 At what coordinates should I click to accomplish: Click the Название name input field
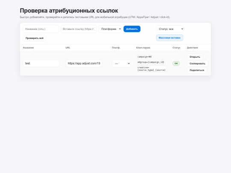pyautogui.click(x=41, y=29)
